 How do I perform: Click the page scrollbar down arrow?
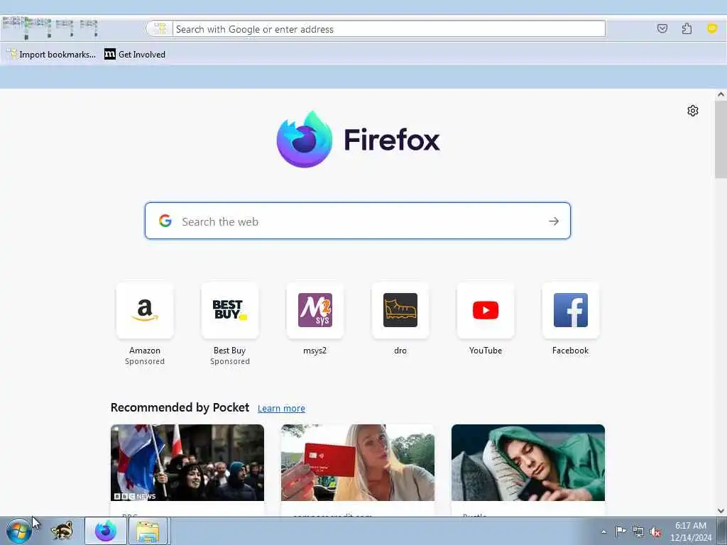click(x=721, y=511)
